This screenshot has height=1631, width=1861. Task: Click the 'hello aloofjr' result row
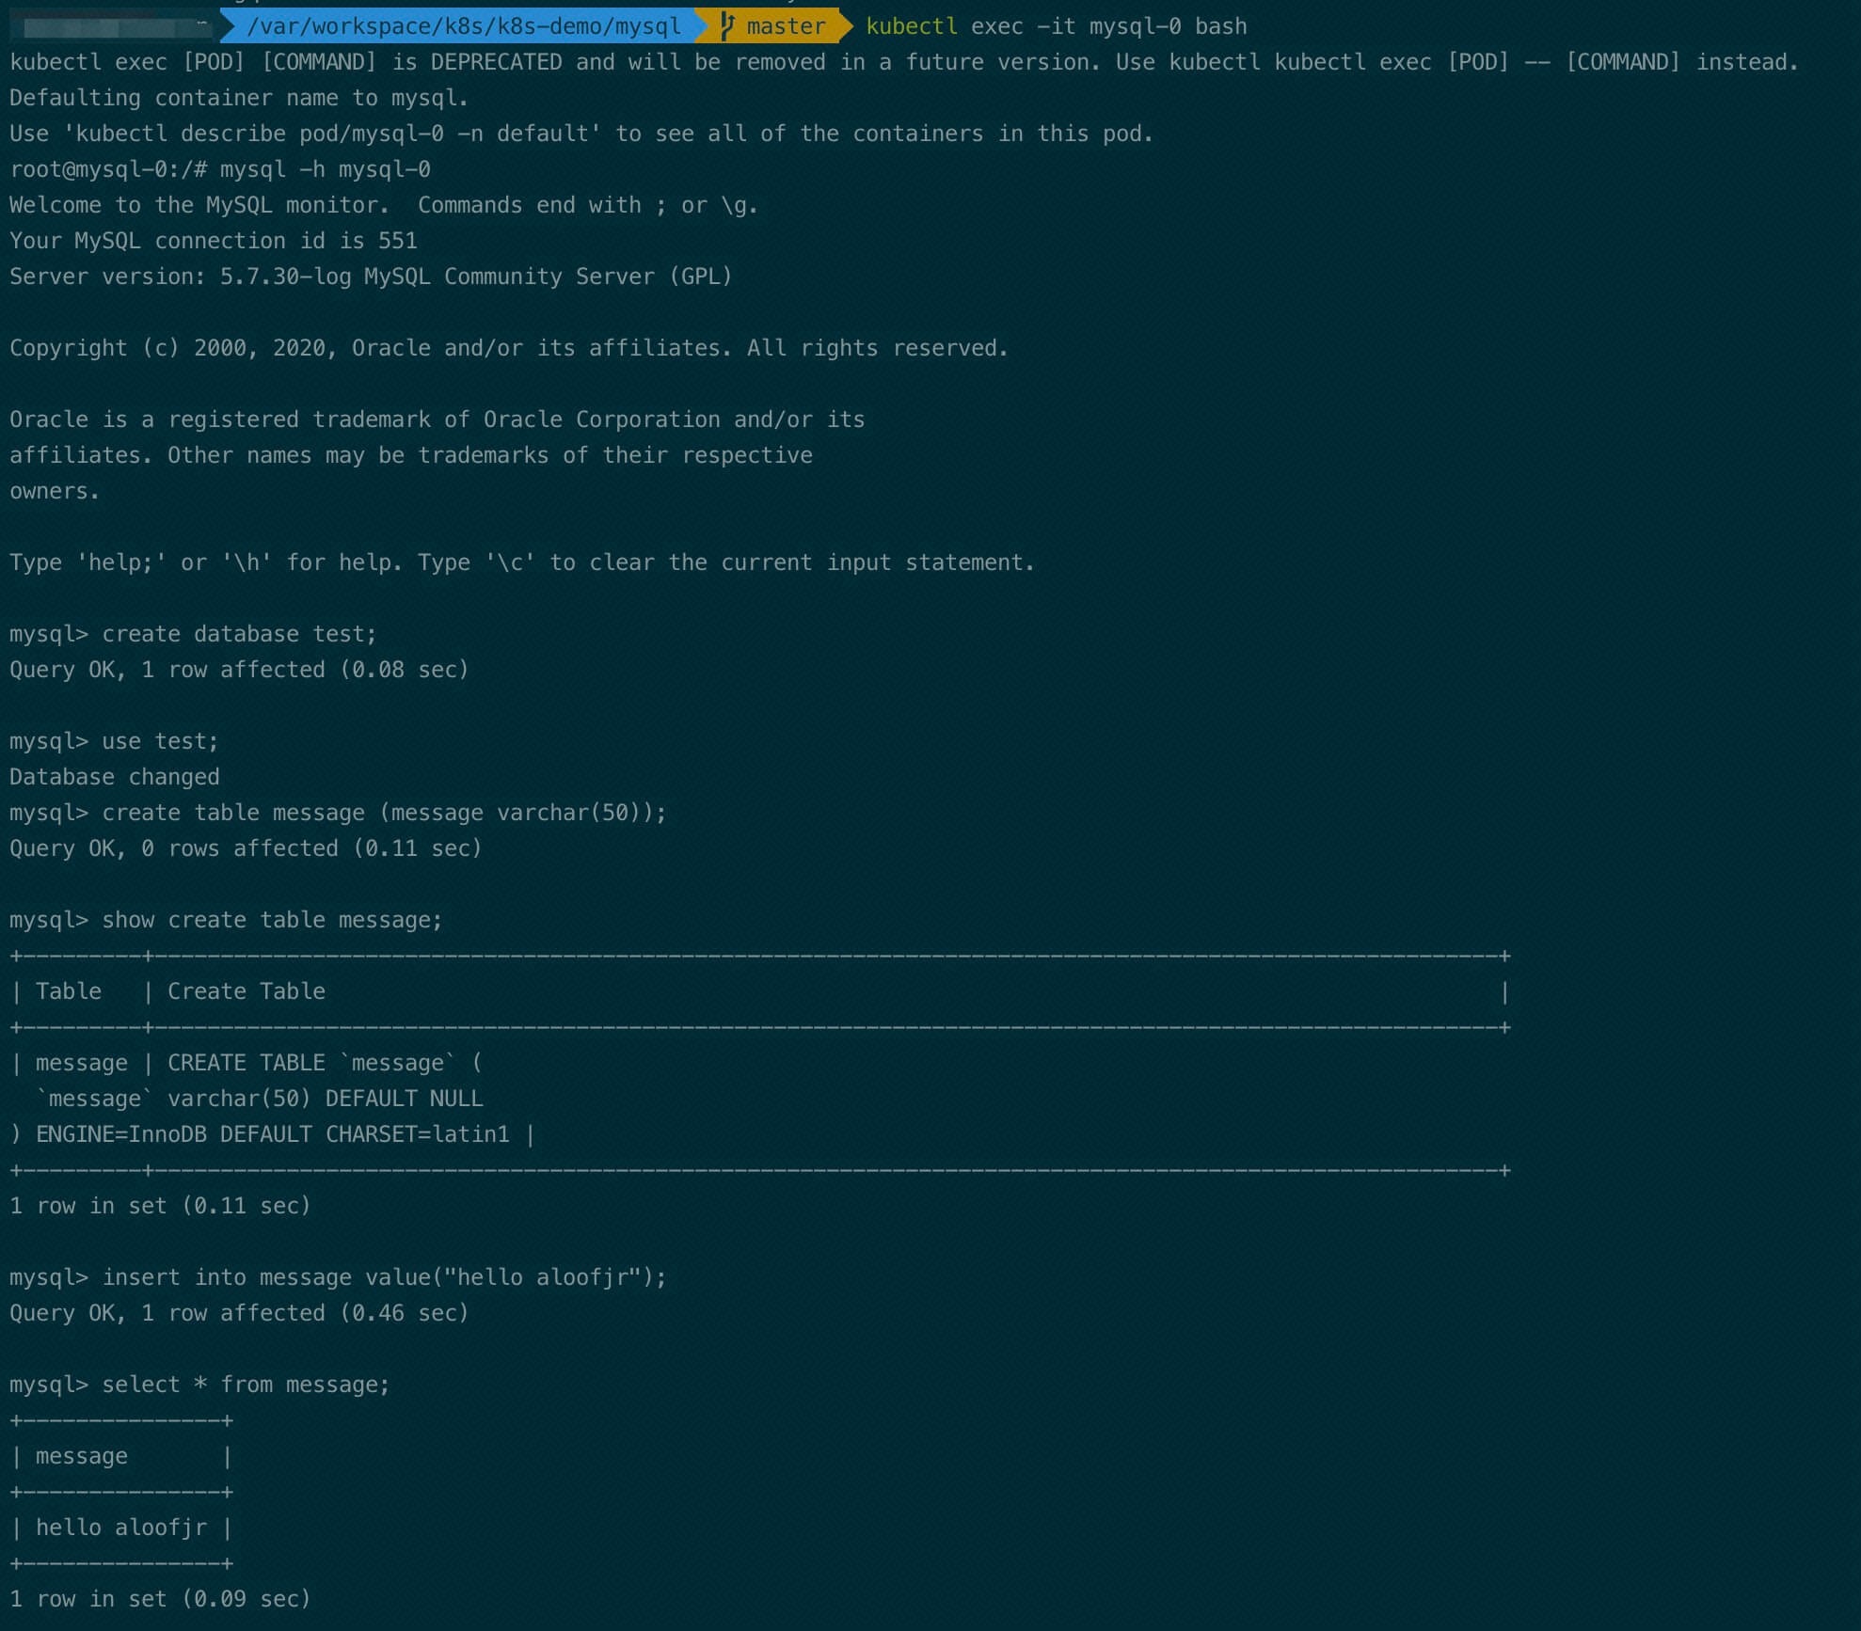tap(120, 1528)
